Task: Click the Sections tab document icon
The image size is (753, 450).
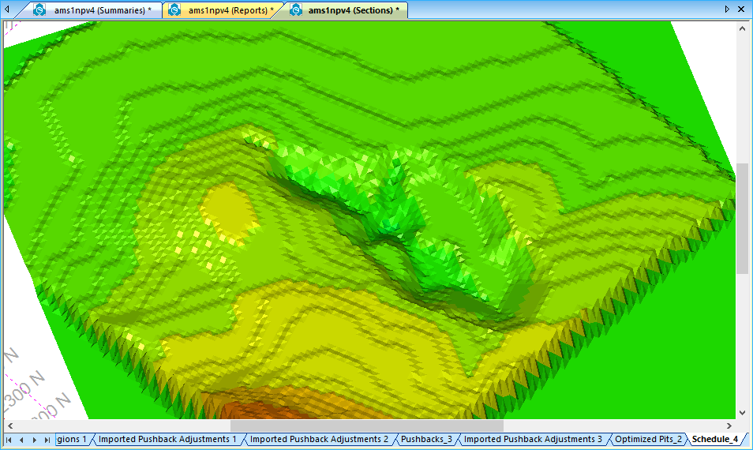Action: 296,10
